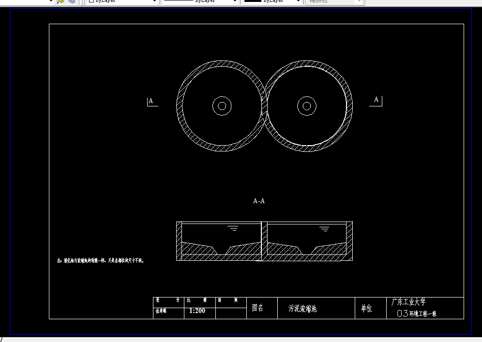
Task: Select the right 'A' section marker
Action: tap(376, 99)
